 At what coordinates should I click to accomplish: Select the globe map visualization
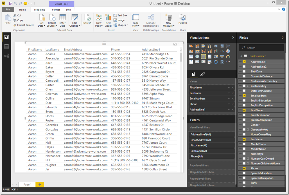197,56
